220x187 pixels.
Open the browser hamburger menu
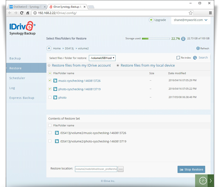[x=210, y=13]
